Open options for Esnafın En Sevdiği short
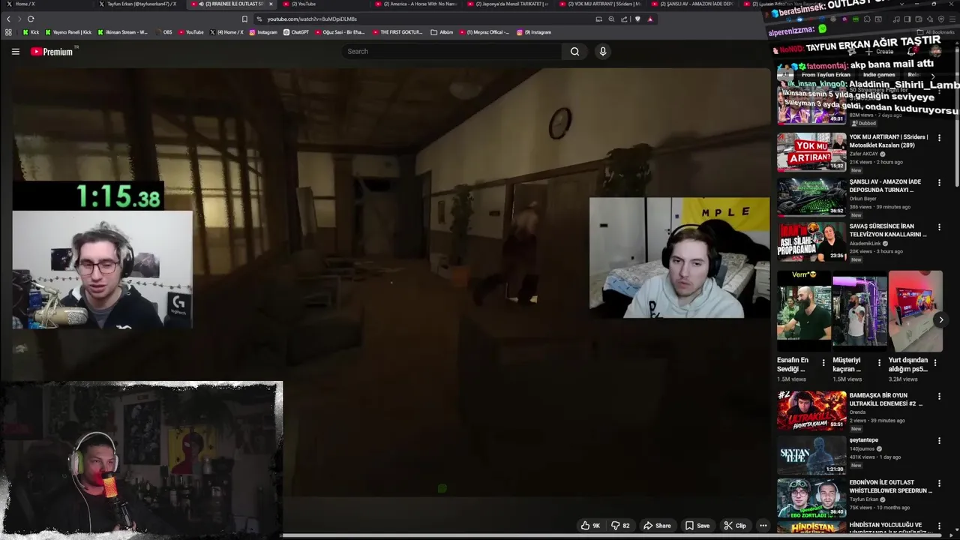Viewport: 960px width, 540px height. click(x=823, y=363)
